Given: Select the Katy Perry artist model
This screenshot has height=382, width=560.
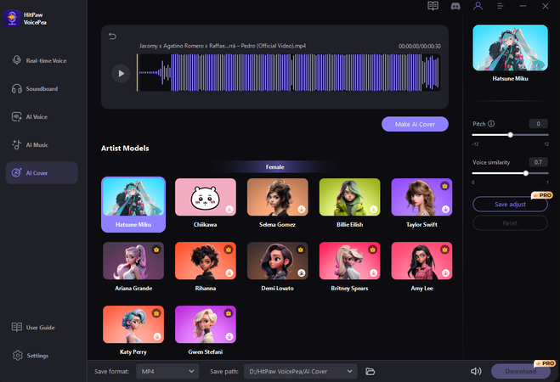Looking at the screenshot, I should point(133,330).
